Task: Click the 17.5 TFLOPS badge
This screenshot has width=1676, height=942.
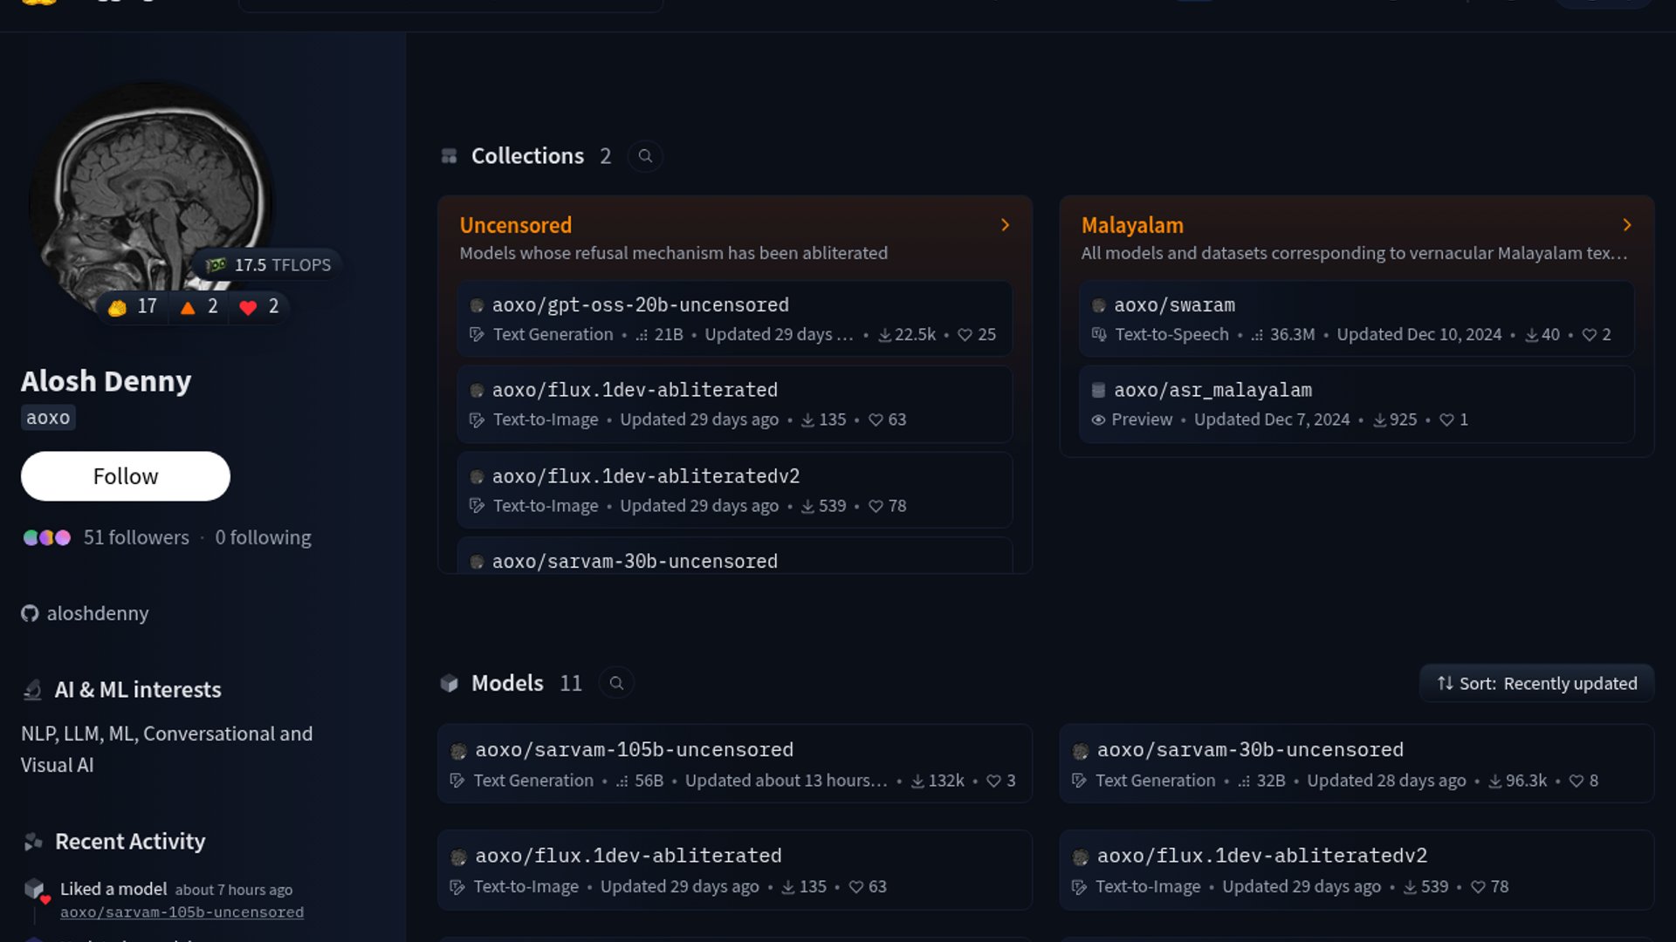Action: (269, 265)
